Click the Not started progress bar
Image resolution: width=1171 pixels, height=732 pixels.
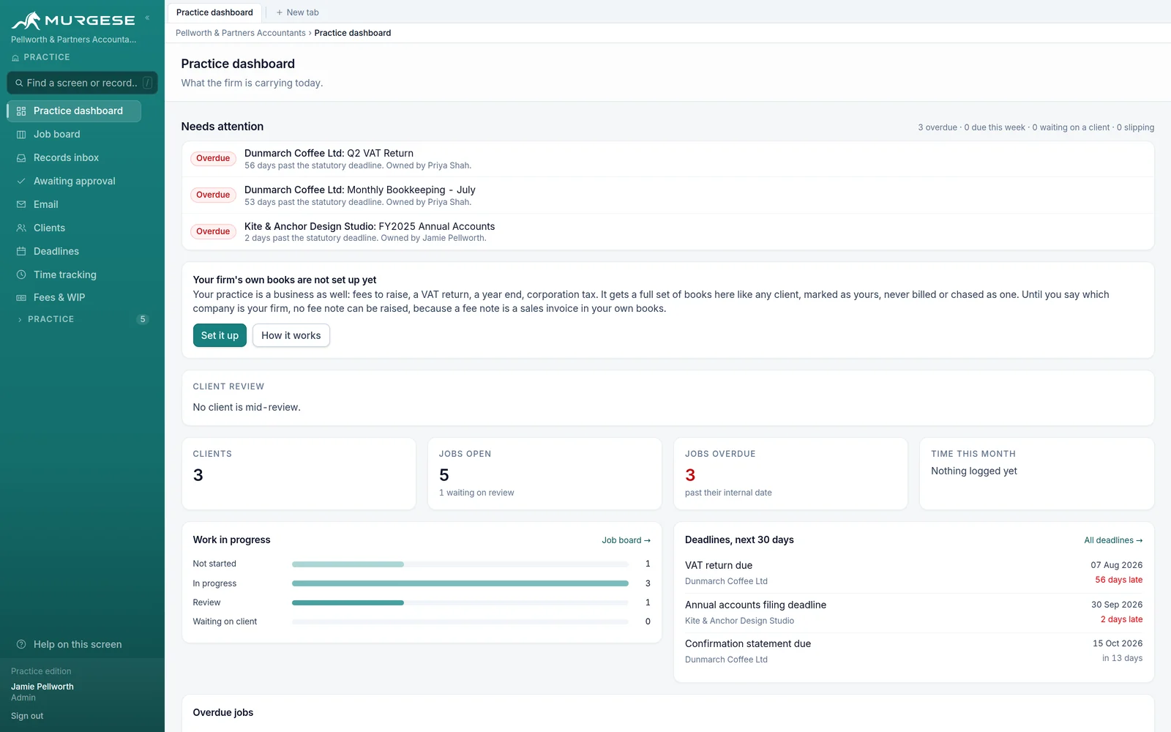tap(460, 564)
